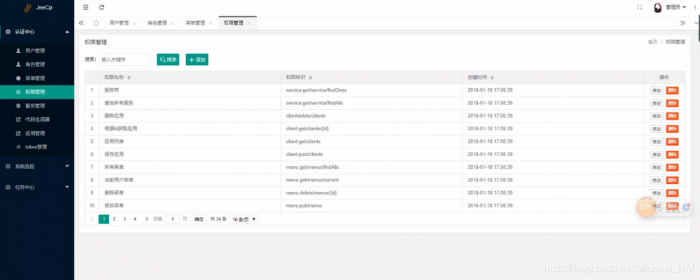Click the next page arrow in pagination
This screenshot has width=700, height=280.
(x=146, y=219)
